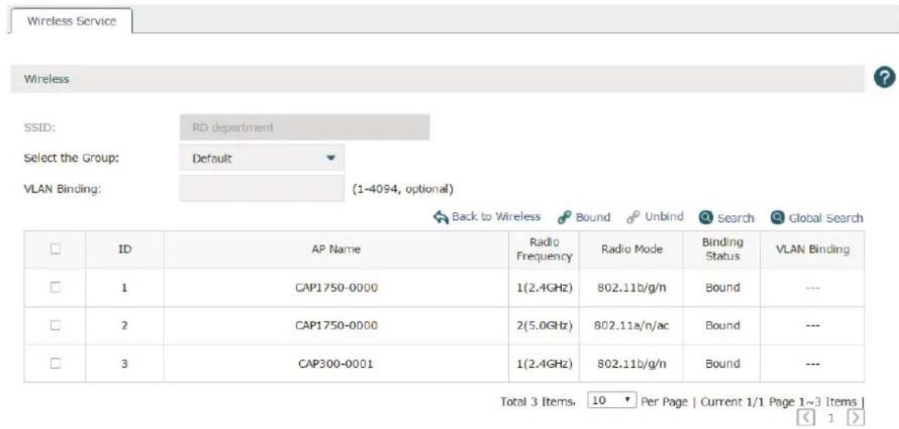The image size is (899, 429).
Task: Check the box for ID 2 row
Action: [55, 325]
